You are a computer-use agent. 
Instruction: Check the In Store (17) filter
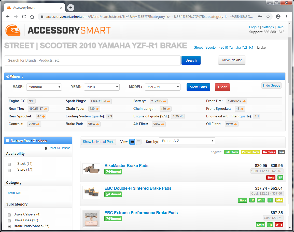[9, 170]
